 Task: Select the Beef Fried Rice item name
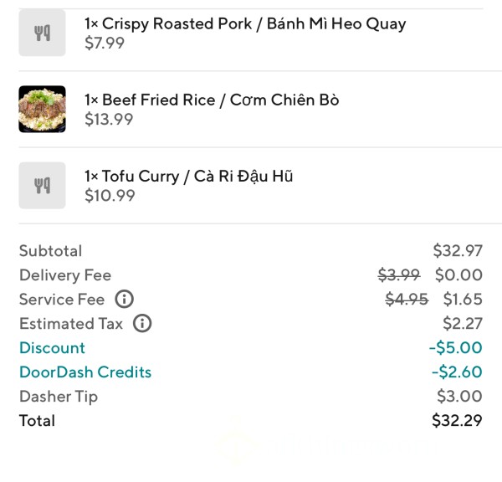click(x=212, y=100)
